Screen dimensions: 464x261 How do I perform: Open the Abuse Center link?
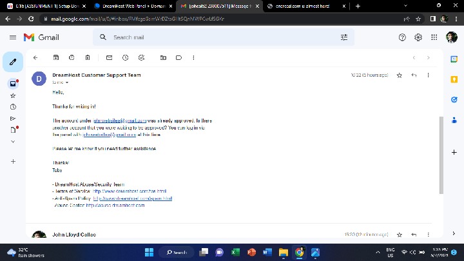coord(115,206)
